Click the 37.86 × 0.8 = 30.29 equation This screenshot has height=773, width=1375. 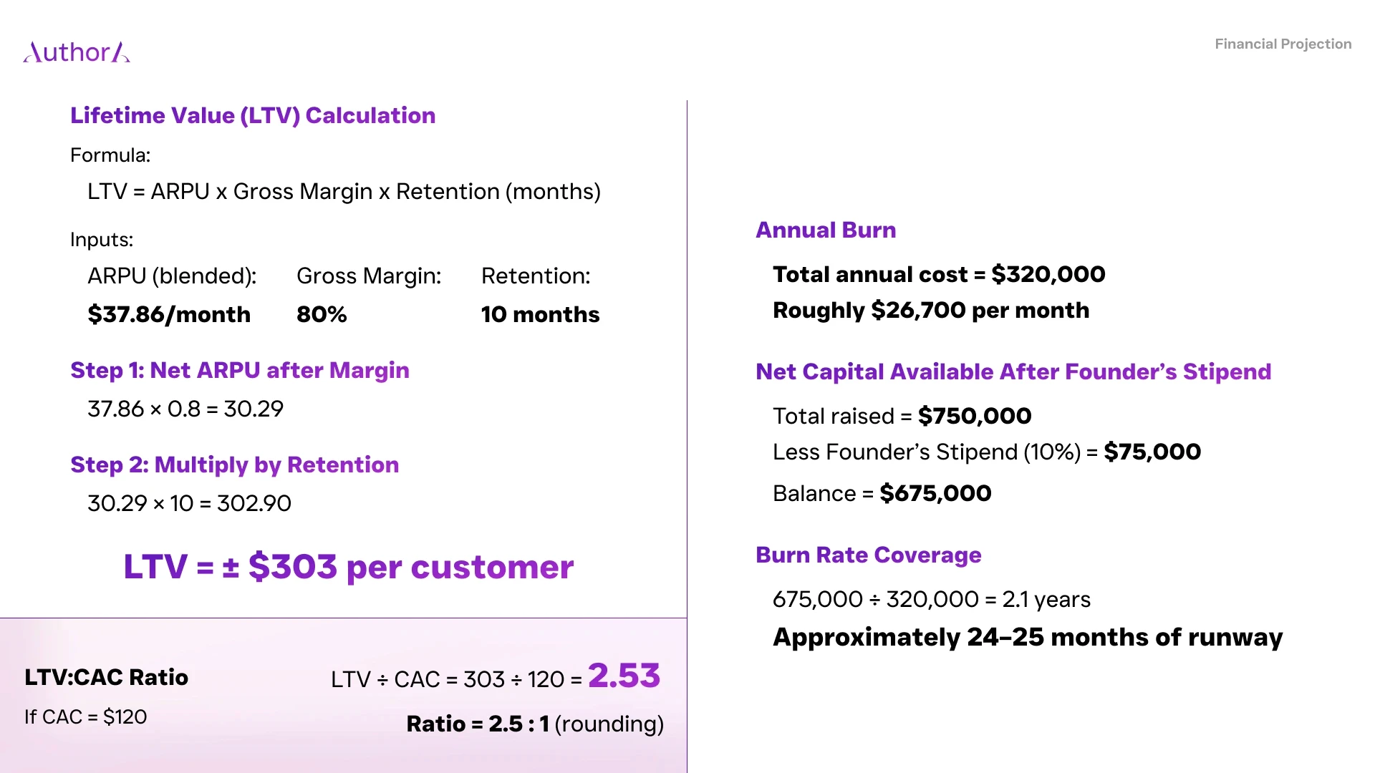(185, 409)
